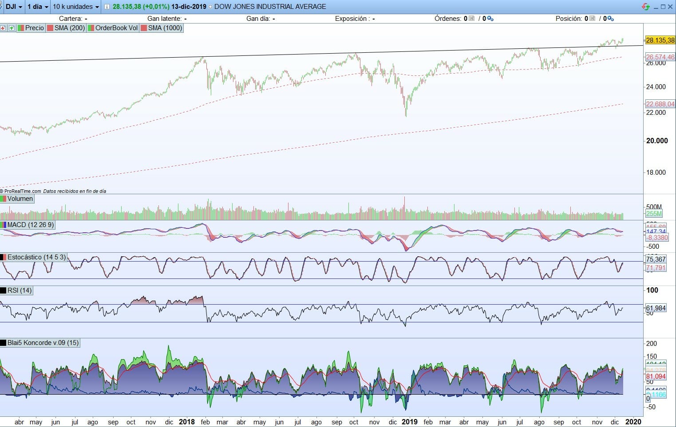Screen dimensions: 676x427
Task: Click the Órdenes list icon
Action: (472, 19)
